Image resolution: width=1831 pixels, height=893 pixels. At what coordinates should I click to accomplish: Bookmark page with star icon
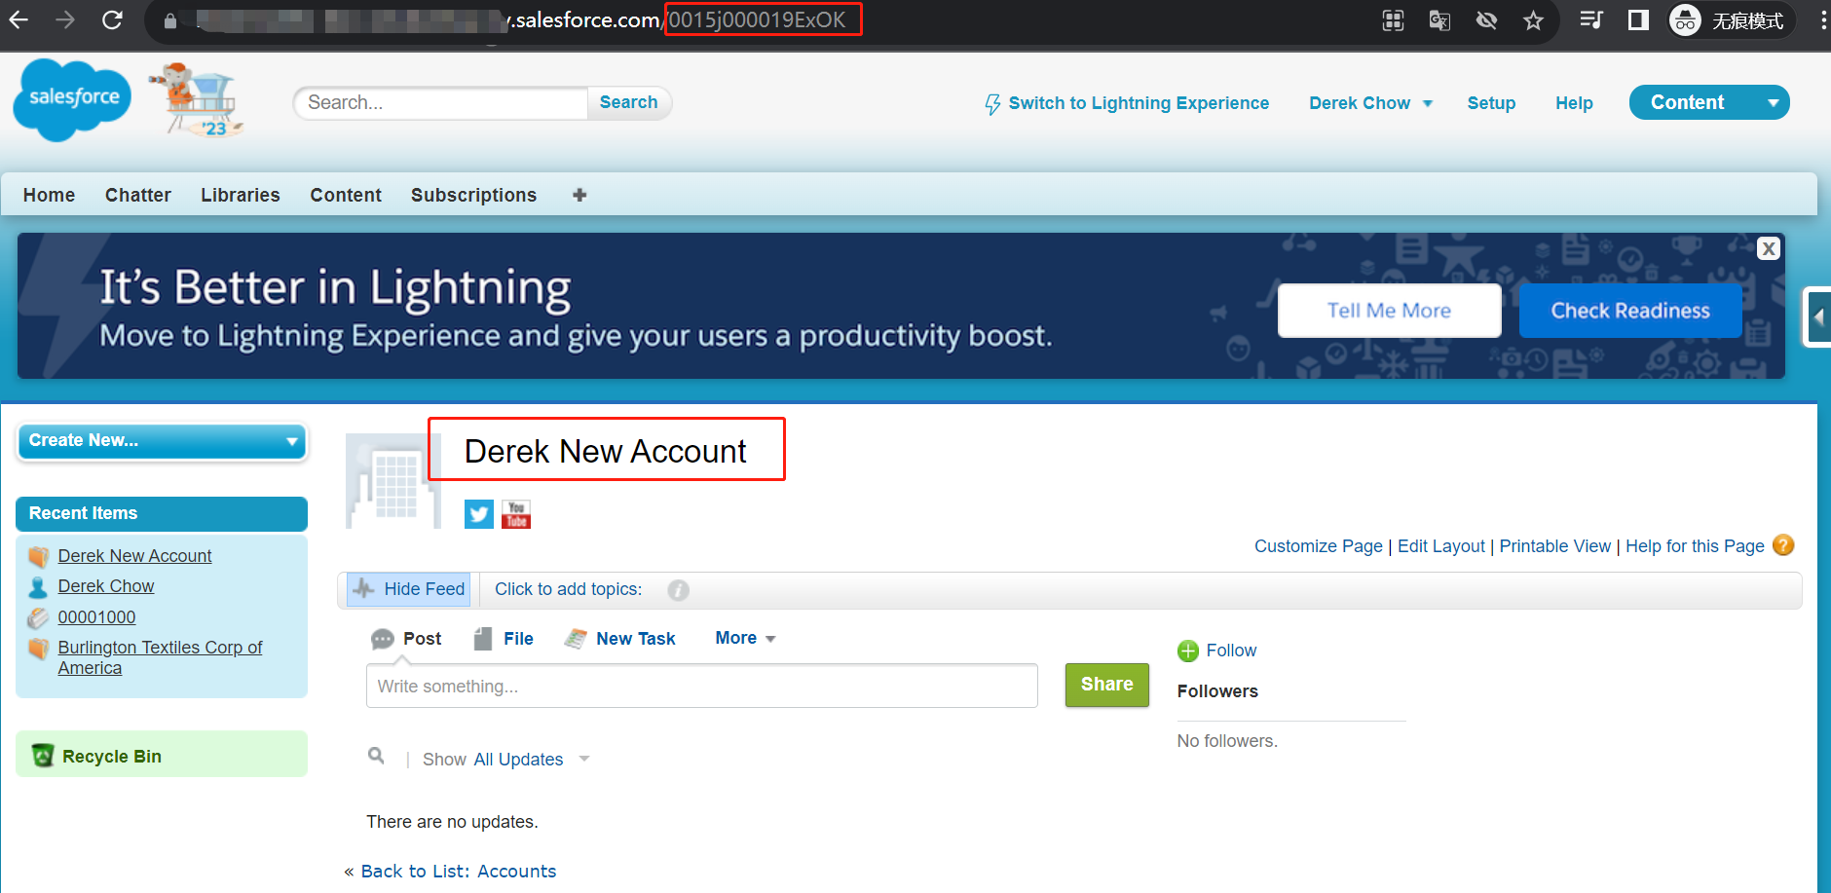[1533, 20]
